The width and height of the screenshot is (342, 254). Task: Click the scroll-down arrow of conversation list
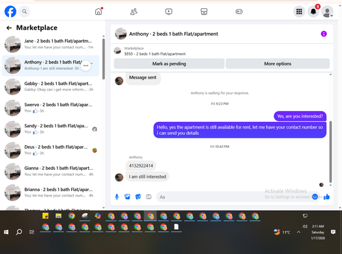(x=103, y=207)
